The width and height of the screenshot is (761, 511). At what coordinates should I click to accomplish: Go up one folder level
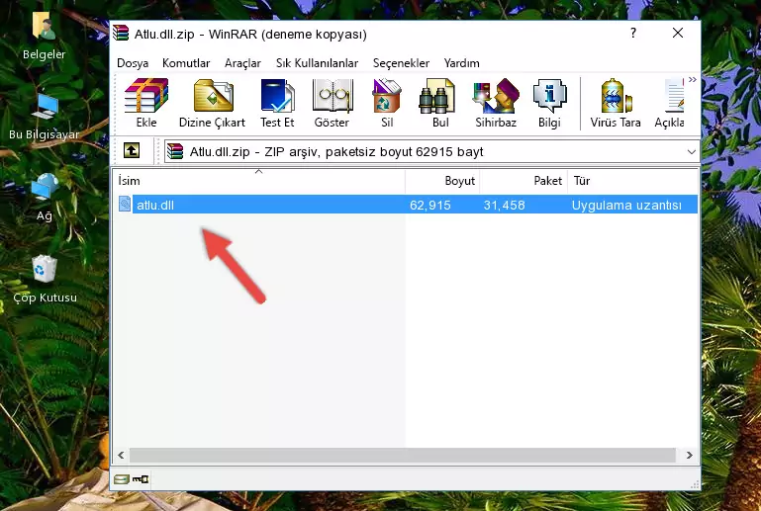click(132, 151)
